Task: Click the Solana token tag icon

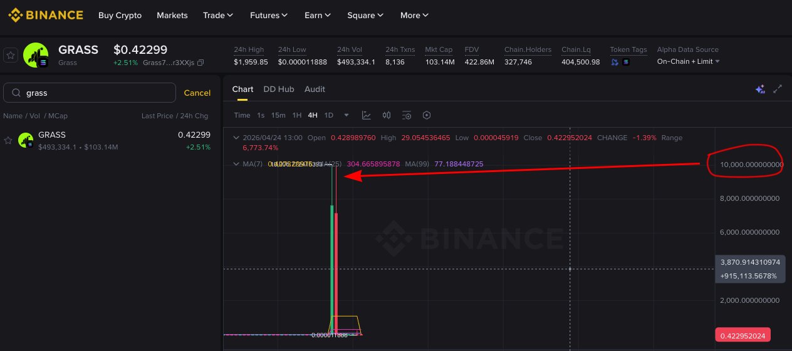Action: [x=626, y=62]
